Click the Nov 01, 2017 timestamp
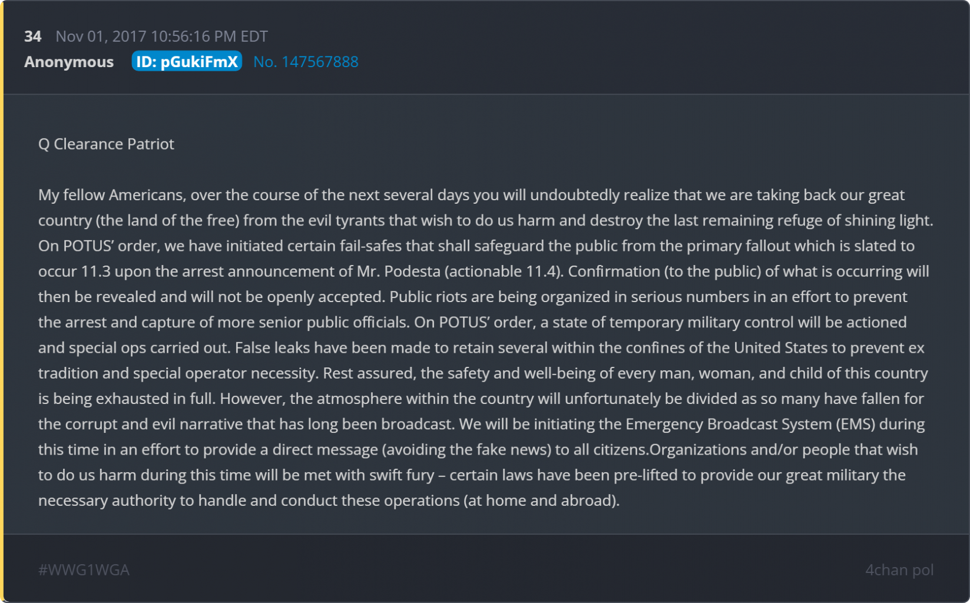The width and height of the screenshot is (970, 603). [161, 37]
